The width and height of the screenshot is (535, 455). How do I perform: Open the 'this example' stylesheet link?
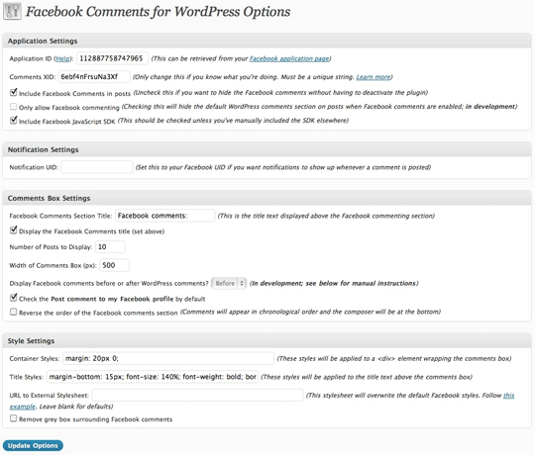click(508, 396)
